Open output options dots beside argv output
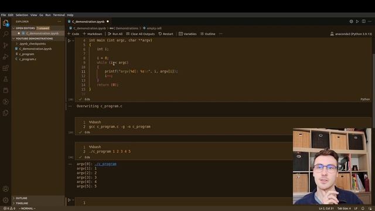The height and width of the screenshot is (211, 375). pos(70,164)
